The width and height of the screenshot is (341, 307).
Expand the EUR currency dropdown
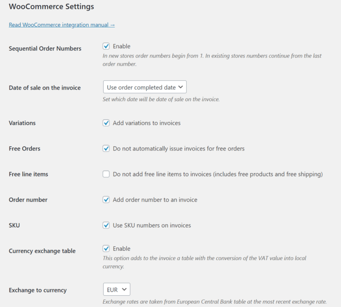[x=117, y=289]
